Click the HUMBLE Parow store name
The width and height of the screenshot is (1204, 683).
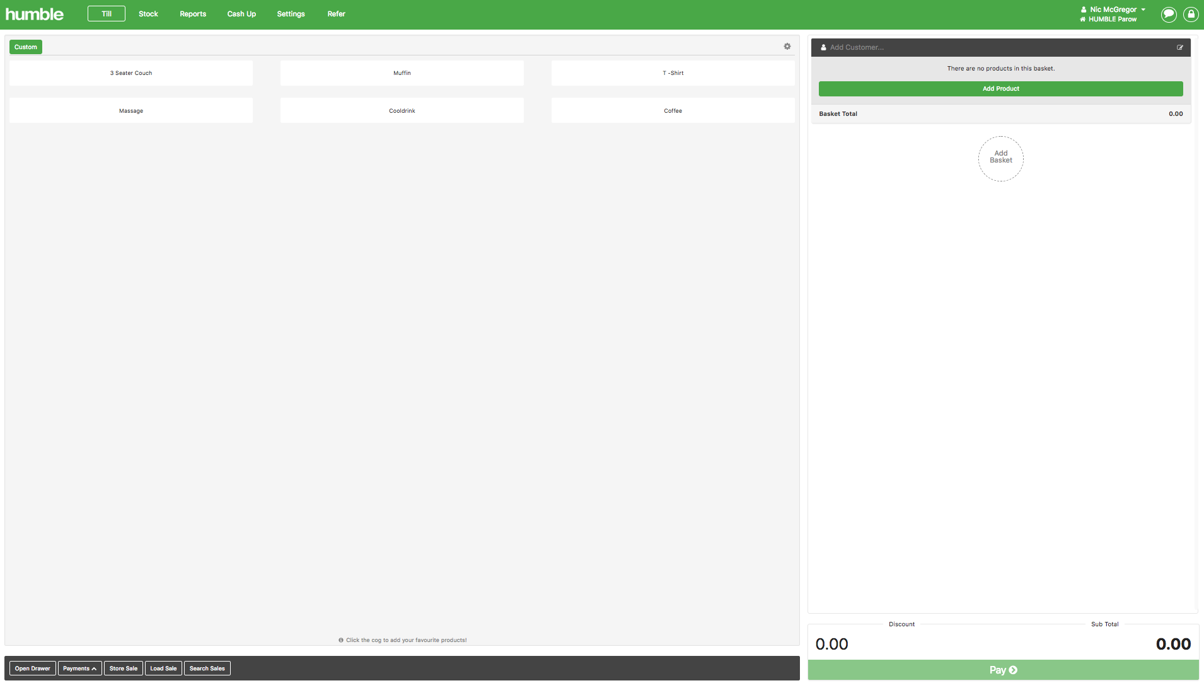(1113, 20)
